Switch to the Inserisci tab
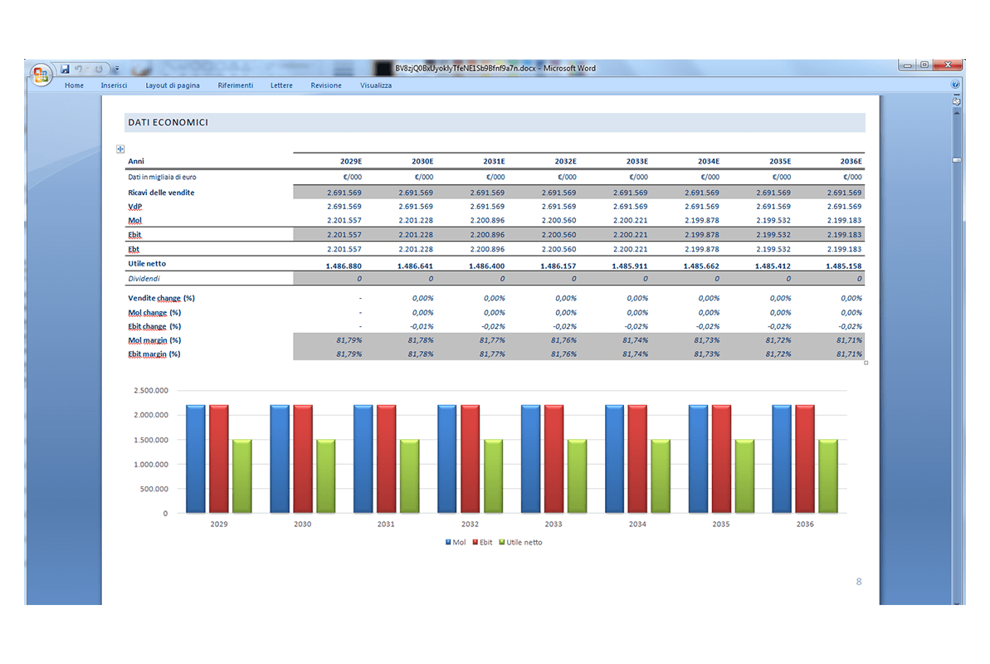This screenshot has height=664, width=990. coord(114,85)
